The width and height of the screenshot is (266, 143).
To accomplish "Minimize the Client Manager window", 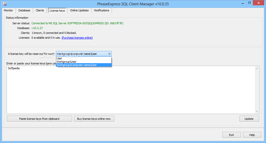I will click(x=243, y=3).
